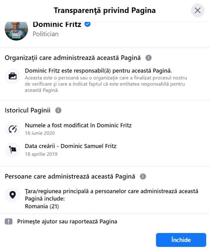The image size is (210, 250).
Task: Click the name change history icon
Action: pyautogui.click(x=12, y=129)
